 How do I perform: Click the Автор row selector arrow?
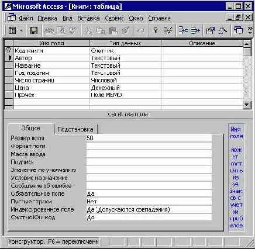9,58
